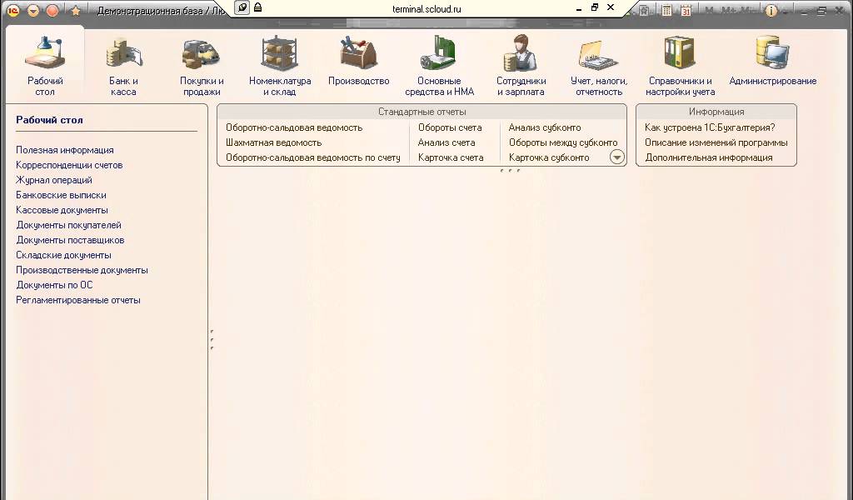
Task: Open the Рабочий стол section
Action: coord(45,65)
